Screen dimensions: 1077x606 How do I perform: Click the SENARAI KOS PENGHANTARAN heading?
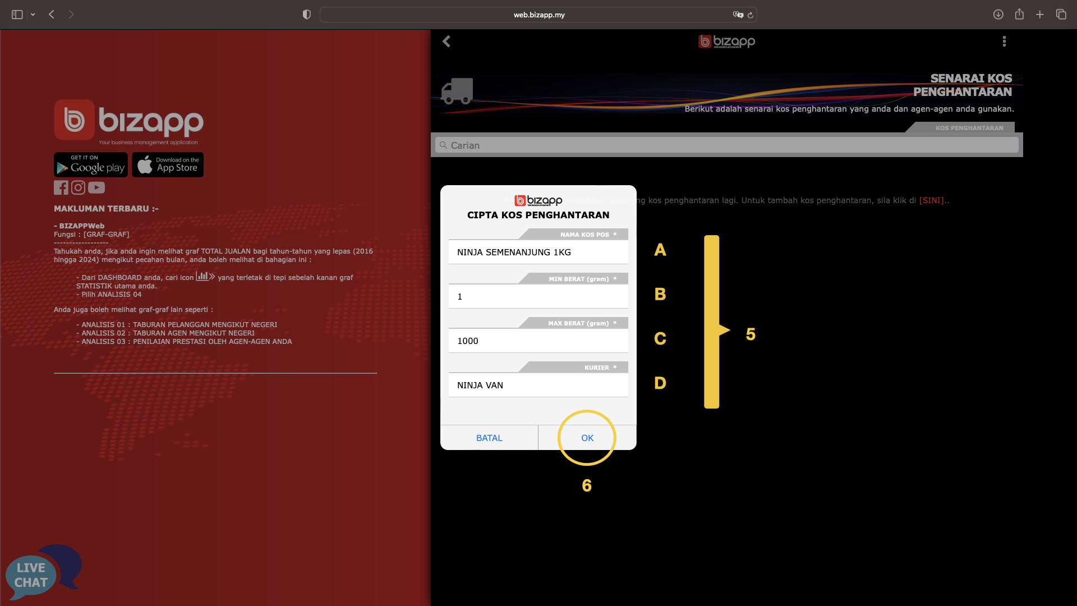pyautogui.click(x=963, y=85)
